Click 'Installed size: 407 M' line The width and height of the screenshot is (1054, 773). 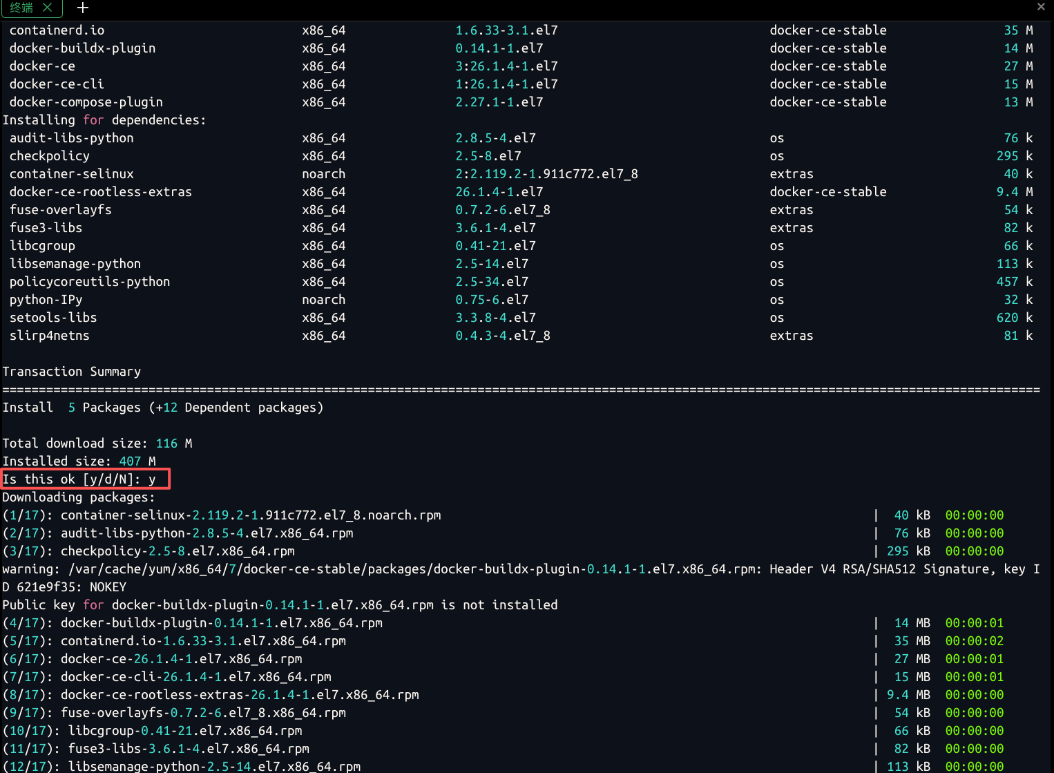coord(79,461)
